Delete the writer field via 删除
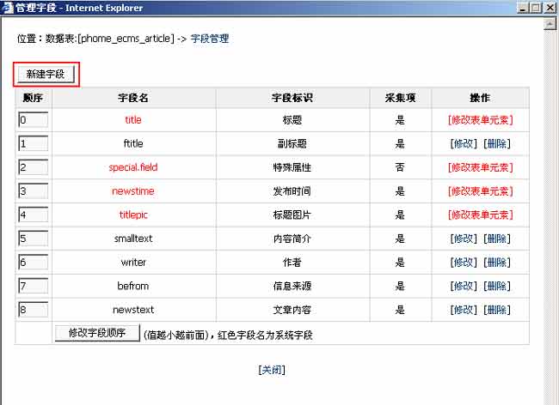The image size is (559, 405). click(496, 262)
